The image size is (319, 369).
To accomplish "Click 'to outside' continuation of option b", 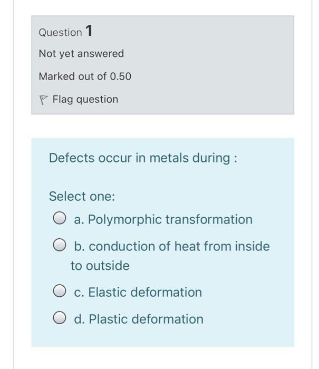I will coord(100,266).
